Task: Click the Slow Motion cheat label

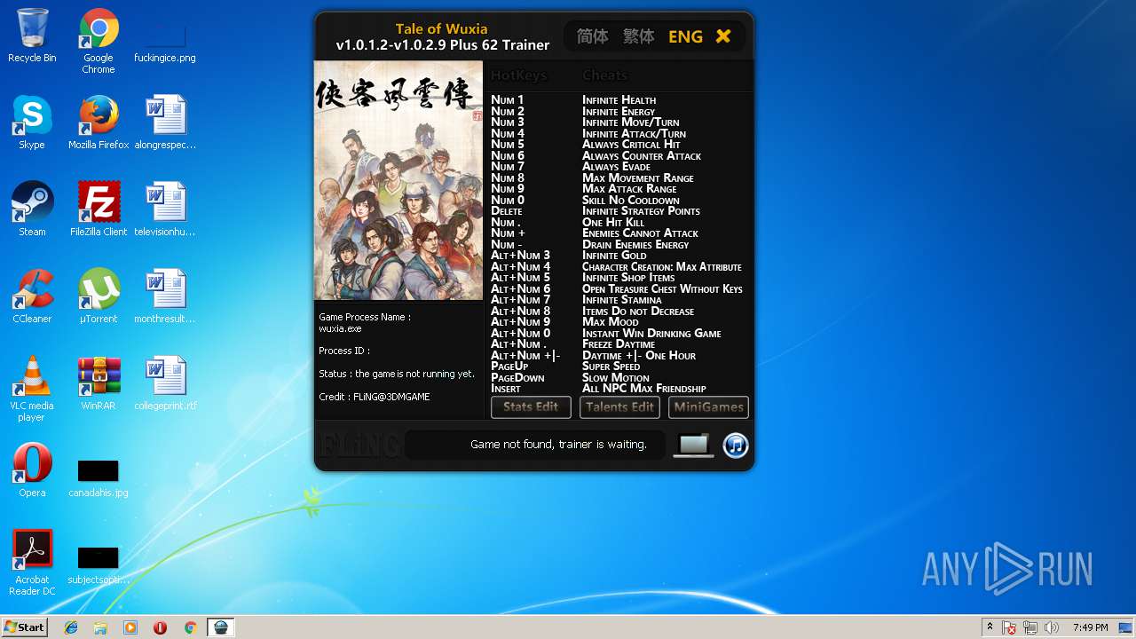Action: [x=615, y=378]
